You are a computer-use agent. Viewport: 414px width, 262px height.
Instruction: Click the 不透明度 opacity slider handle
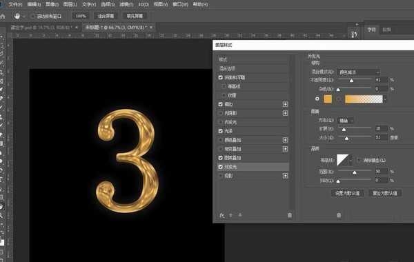351,81
